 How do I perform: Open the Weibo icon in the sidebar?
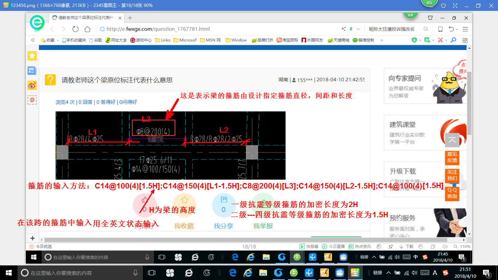click(32, 85)
